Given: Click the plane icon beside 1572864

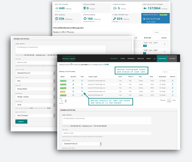Looking at the screenshot, I should 145,8.
